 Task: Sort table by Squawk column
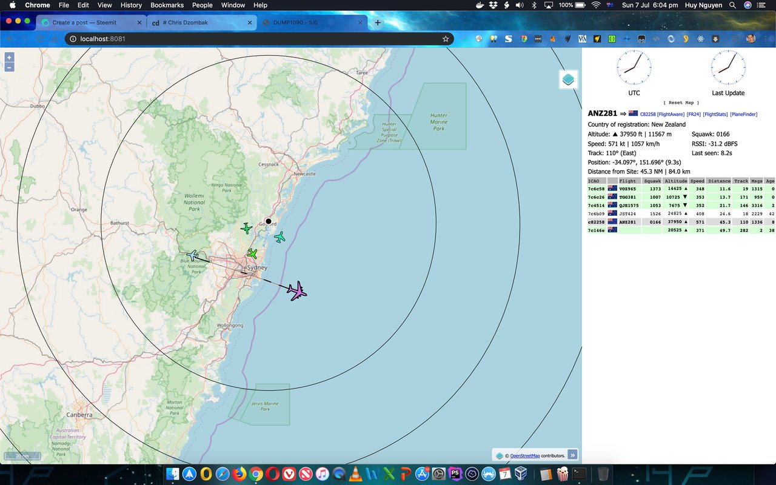pyautogui.click(x=652, y=181)
